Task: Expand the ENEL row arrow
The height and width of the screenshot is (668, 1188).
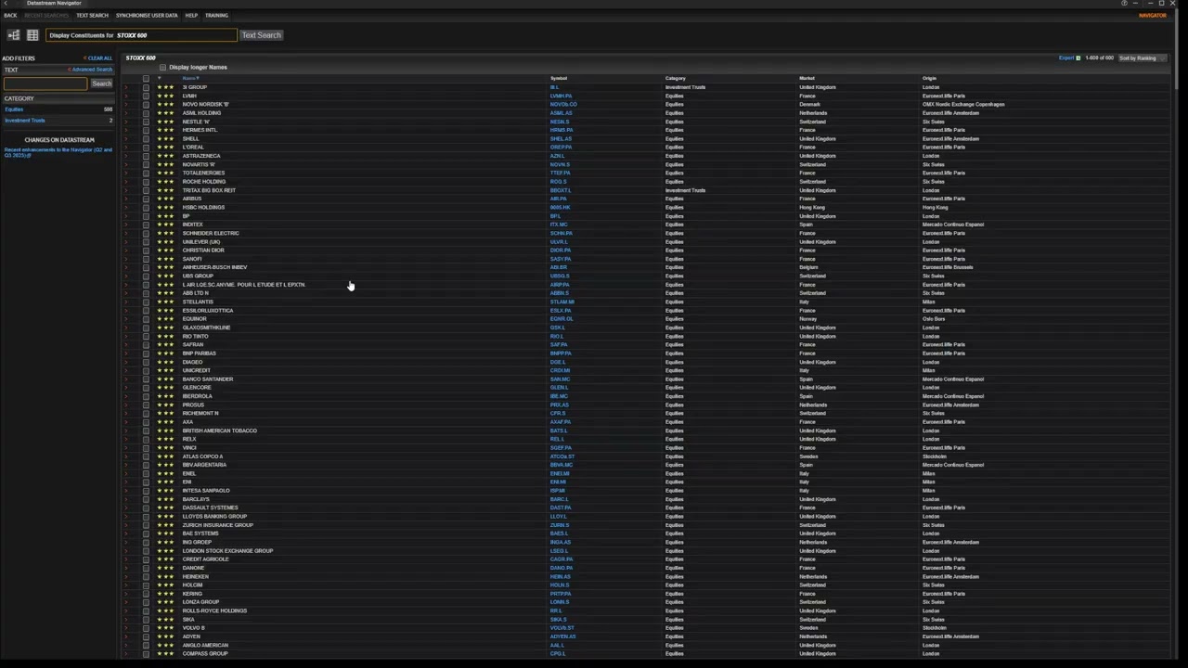Action: [x=126, y=473]
